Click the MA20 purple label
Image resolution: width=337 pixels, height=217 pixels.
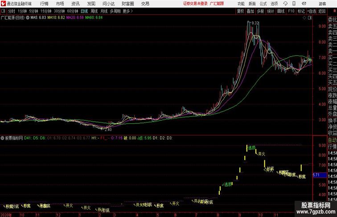coord(75,17)
